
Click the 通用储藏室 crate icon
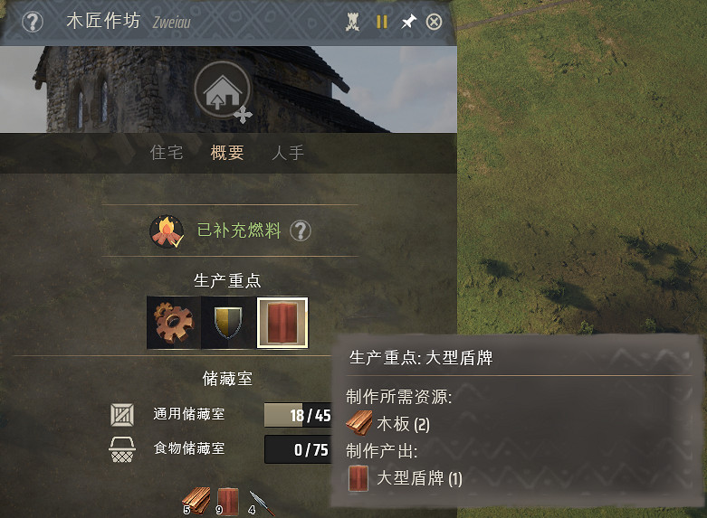[x=122, y=414]
